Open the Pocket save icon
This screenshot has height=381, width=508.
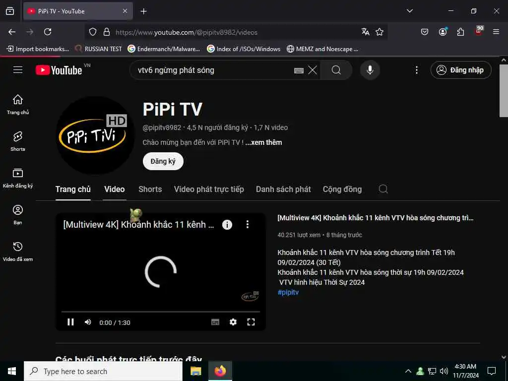point(425,32)
